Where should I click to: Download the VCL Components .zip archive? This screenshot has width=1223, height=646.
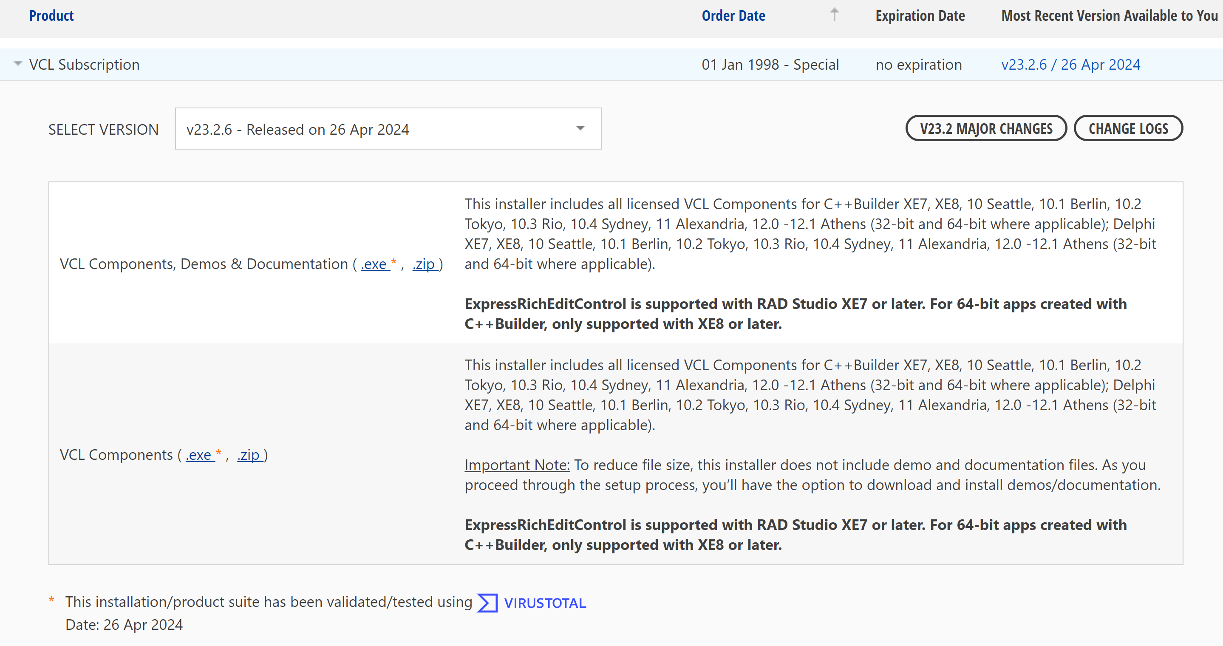click(x=249, y=455)
